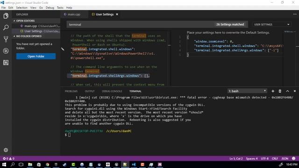
Task: Open the Selection menu
Action: pyautogui.click(x=22, y=7)
